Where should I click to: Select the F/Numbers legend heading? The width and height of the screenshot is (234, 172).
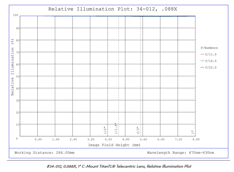[x=209, y=48]
